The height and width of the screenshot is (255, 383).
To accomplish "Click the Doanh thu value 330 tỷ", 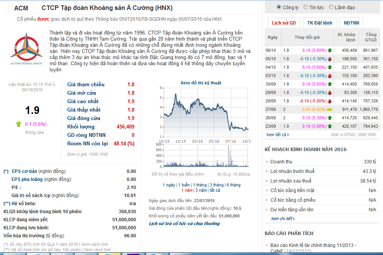I will pyautogui.click(x=370, y=162).
